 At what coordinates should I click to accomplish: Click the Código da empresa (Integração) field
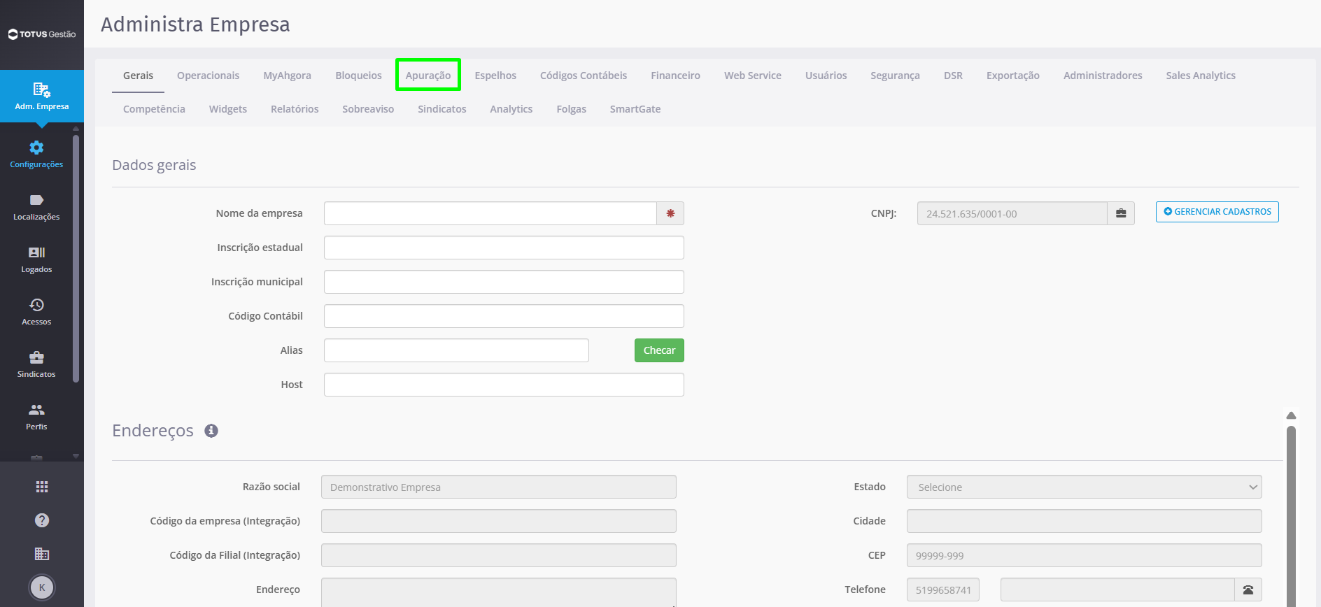[499, 521]
